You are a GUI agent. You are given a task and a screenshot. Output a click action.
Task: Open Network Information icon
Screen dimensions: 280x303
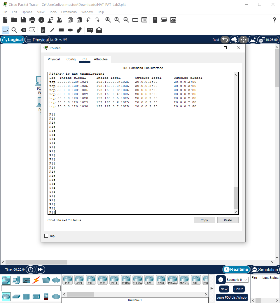pyautogui.click(x=41, y=20)
